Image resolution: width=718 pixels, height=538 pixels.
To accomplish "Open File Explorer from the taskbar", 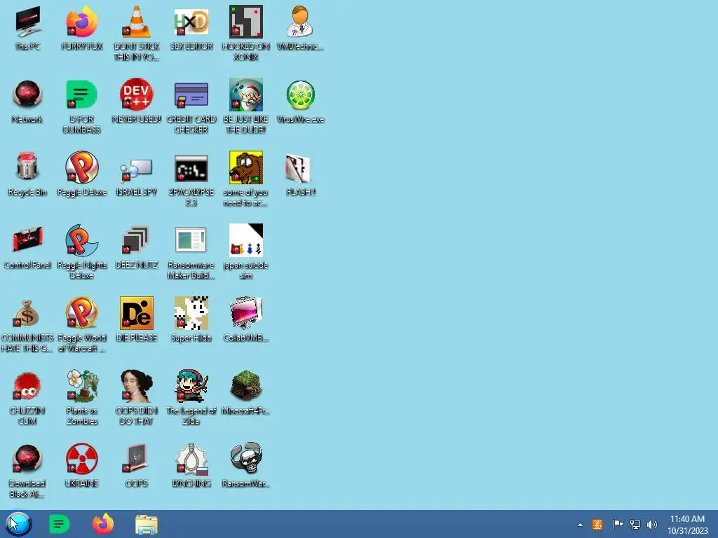I will pos(147,524).
